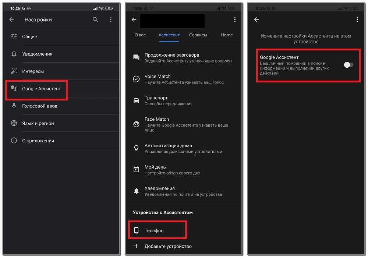Tap the Голосовой ввод microphone icon

pos(14,106)
